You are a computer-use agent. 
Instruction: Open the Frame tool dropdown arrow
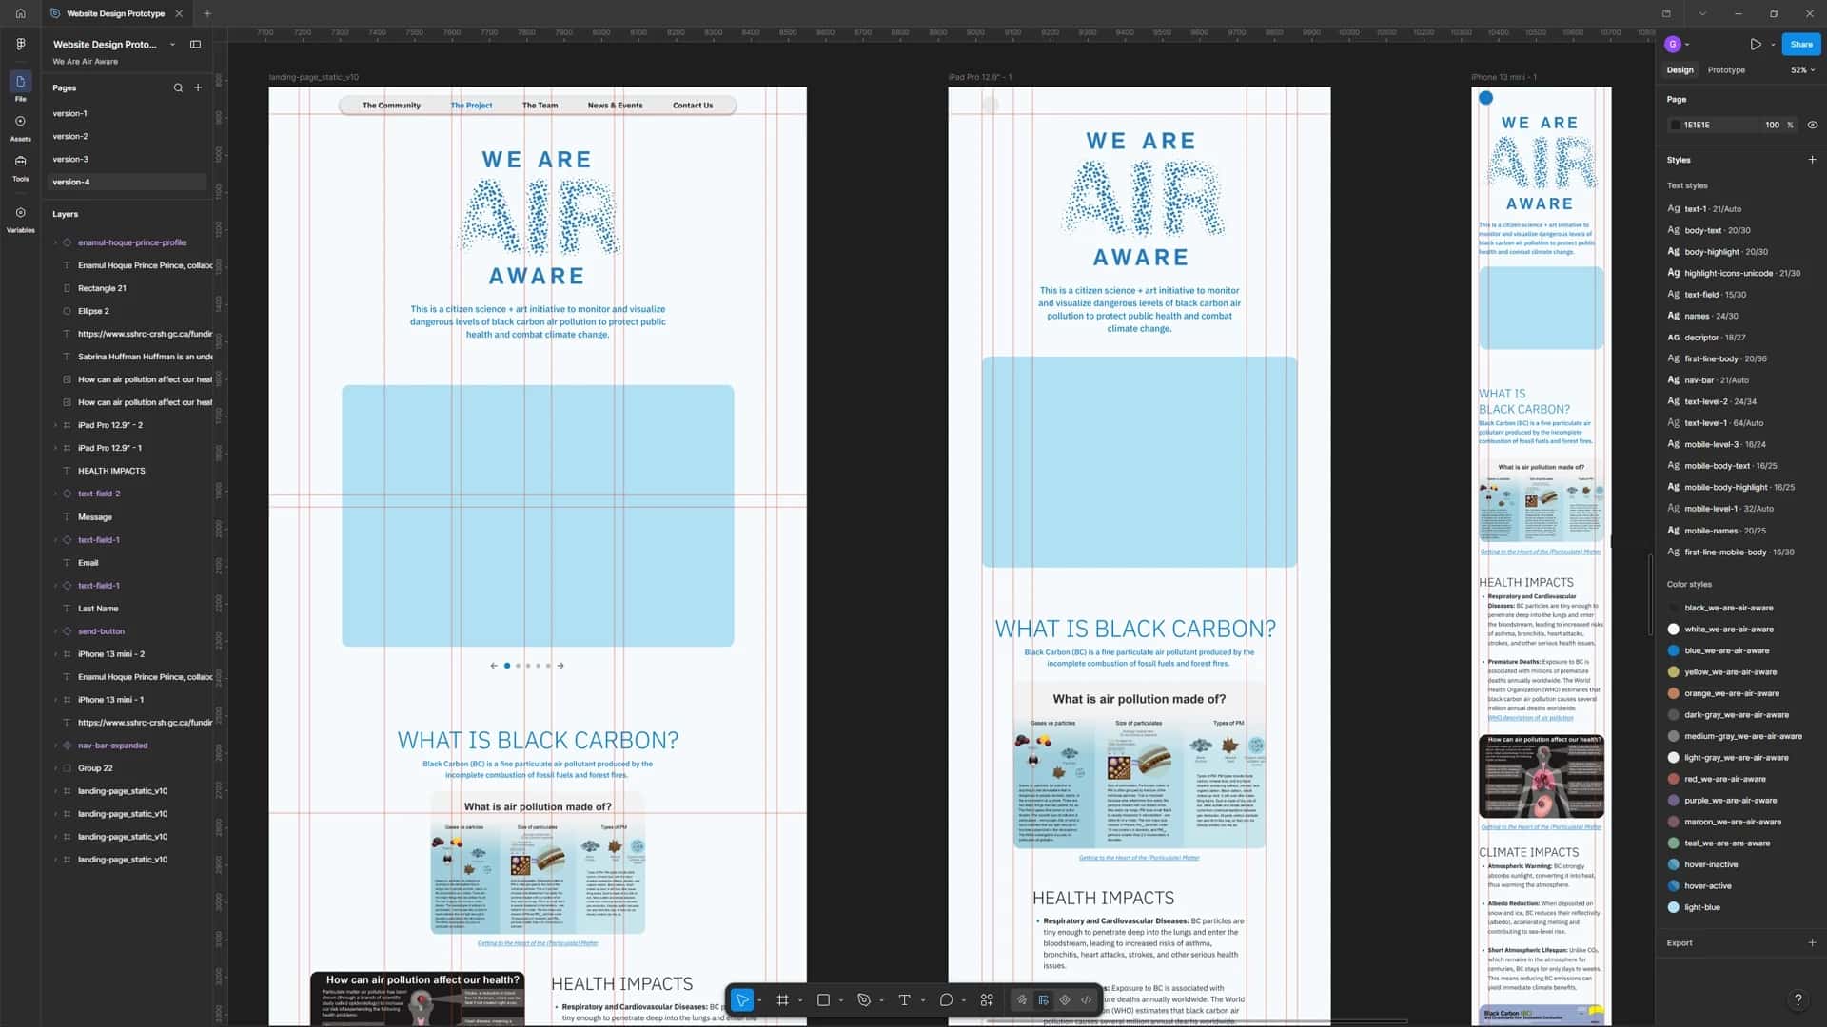[800, 1000]
